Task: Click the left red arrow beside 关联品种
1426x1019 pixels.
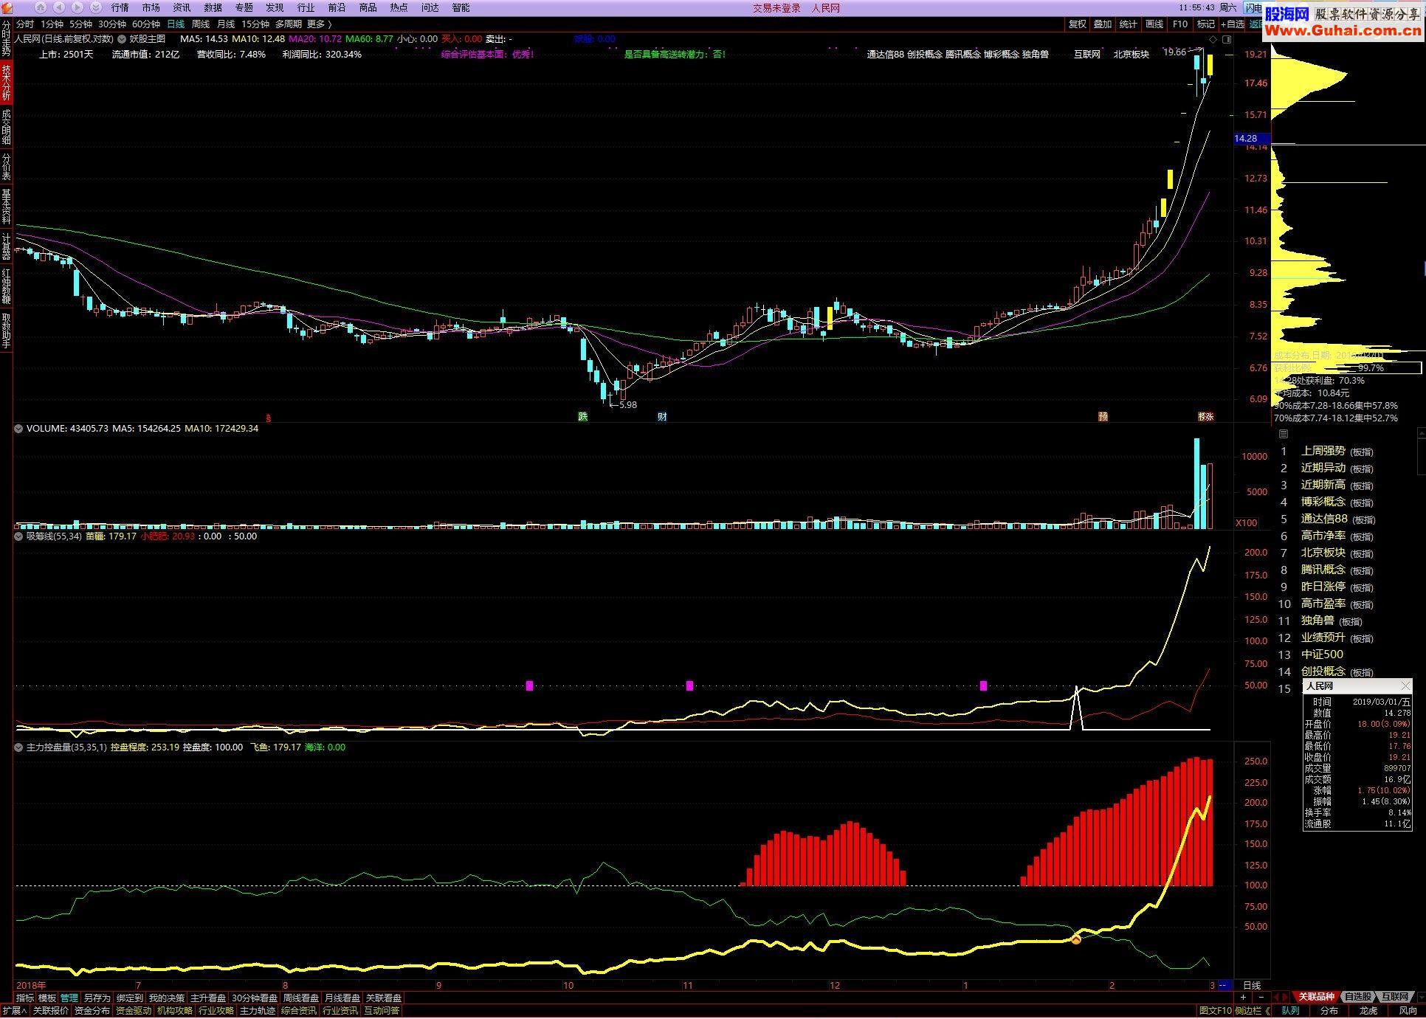Action: (x=1278, y=997)
